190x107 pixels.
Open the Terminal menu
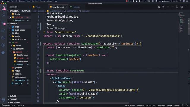[x=42, y=1]
